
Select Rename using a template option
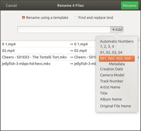tap(45, 17)
